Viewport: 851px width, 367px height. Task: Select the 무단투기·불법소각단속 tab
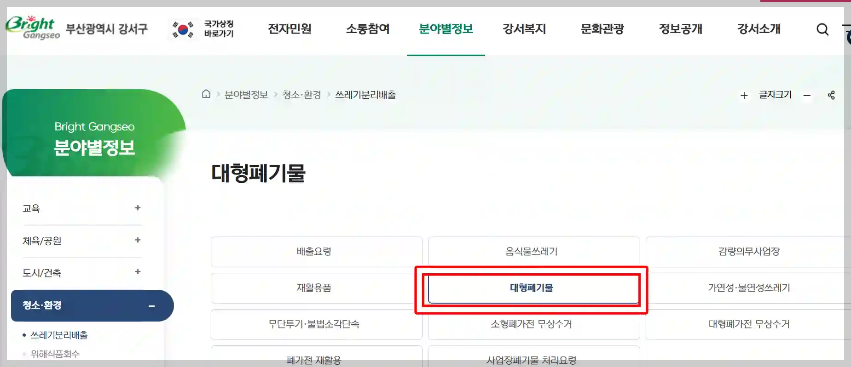[316, 324]
